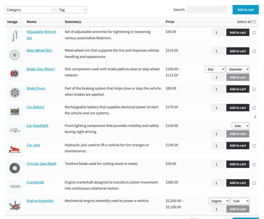Screen dimensions: 264x219
Task: Focus the Search input field
Action: coord(207,10)
